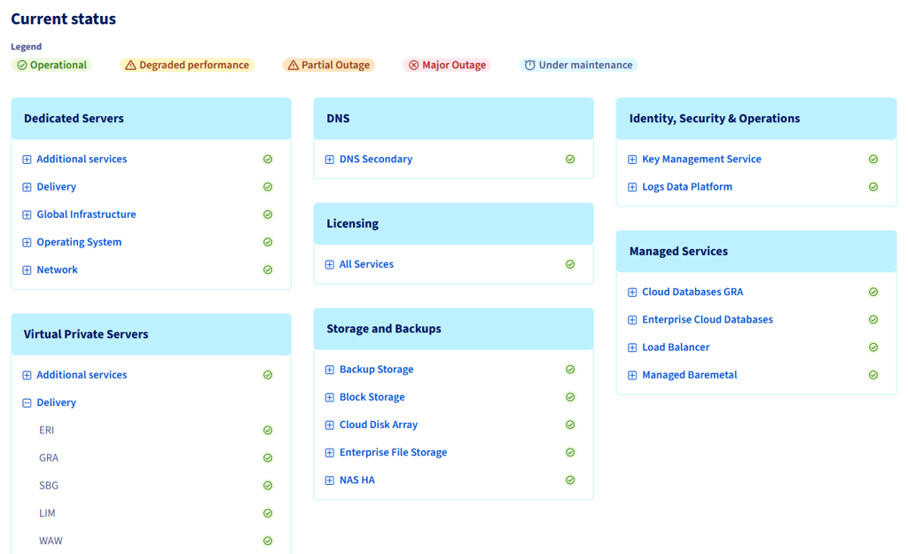The height and width of the screenshot is (554, 908).
Task: Click the operational status icon for WAW
Action: pyautogui.click(x=268, y=542)
